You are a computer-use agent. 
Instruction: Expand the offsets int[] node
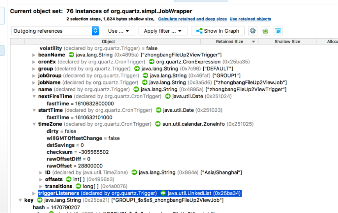[41, 180]
